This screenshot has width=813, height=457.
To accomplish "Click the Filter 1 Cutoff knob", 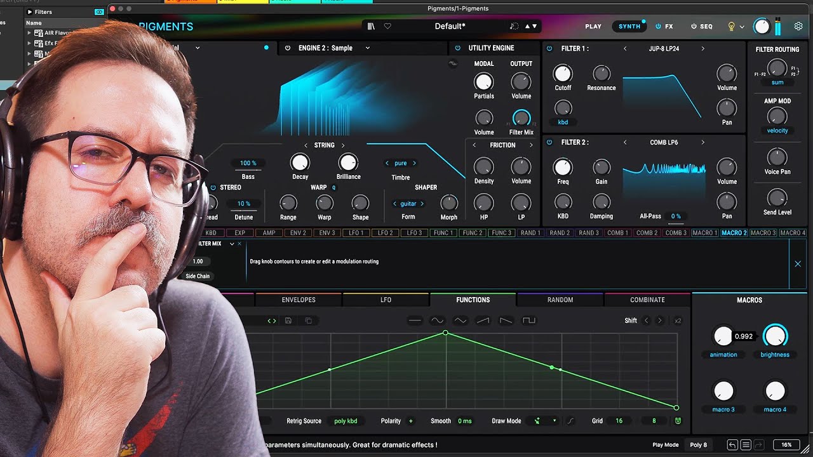I will coord(563,74).
